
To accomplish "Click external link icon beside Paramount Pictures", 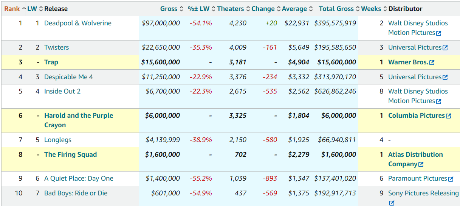I will point(451,179).
